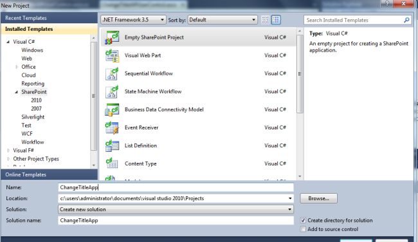Click the search magnifier icon
The image size is (418, 242).
[x=406, y=20]
